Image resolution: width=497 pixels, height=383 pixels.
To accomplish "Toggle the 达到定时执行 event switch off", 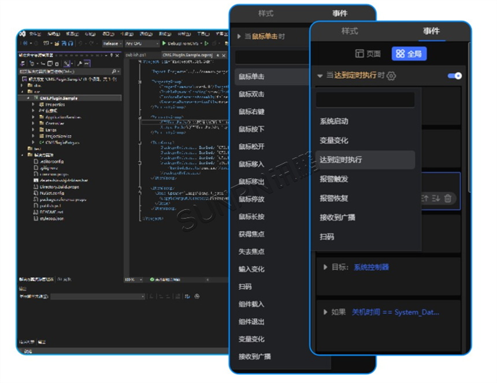I will [x=455, y=76].
